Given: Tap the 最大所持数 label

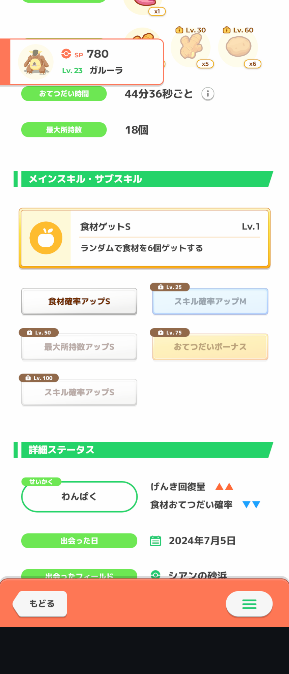Looking at the screenshot, I should [64, 130].
